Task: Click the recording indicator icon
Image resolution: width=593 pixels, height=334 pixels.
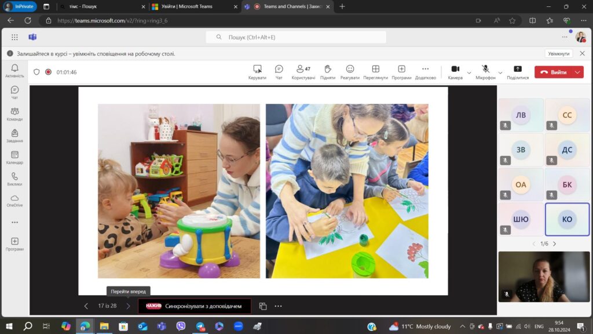Action: coord(49,72)
